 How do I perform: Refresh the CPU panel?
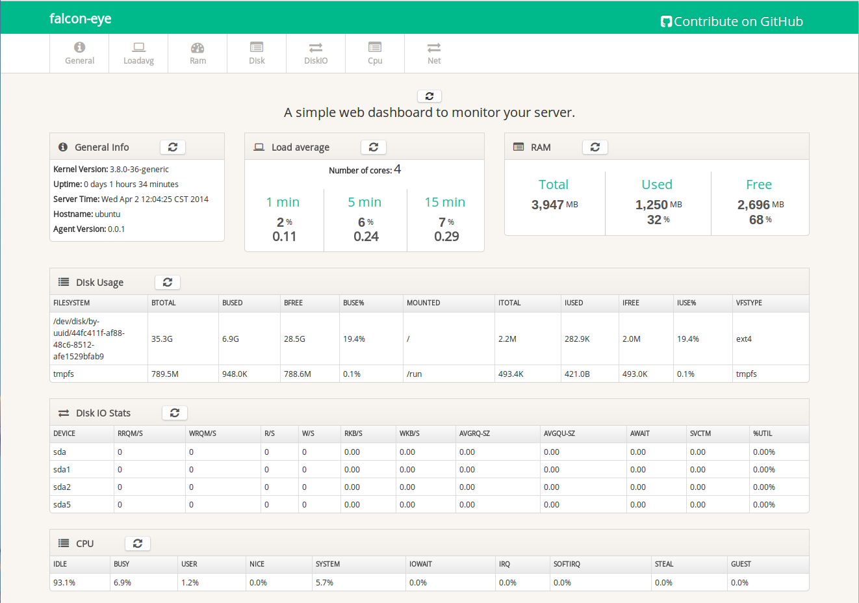tap(138, 544)
